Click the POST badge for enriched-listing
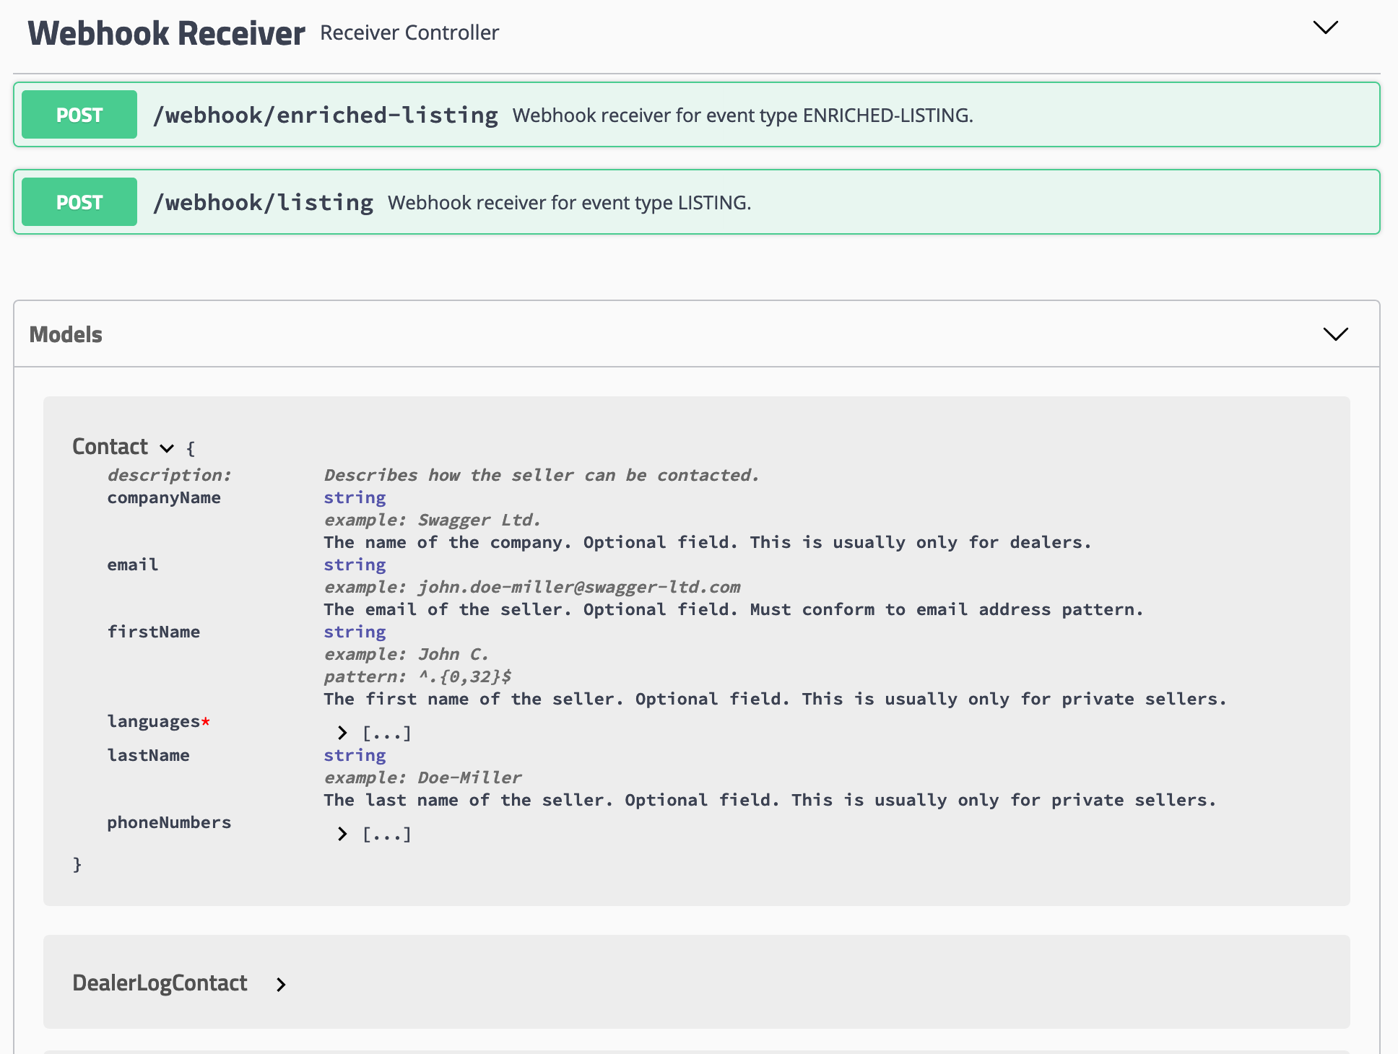1398x1054 pixels. [79, 115]
